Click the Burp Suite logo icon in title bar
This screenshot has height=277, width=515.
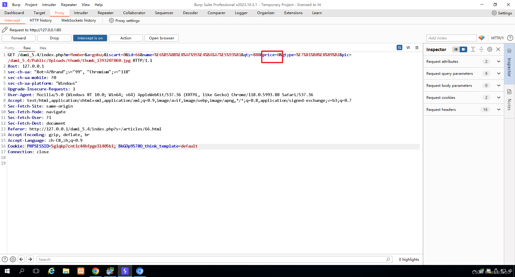tap(5, 5)
